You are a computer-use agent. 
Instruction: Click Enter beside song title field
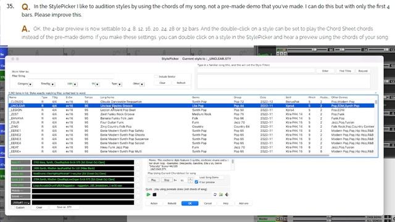[x=325, y=71]
